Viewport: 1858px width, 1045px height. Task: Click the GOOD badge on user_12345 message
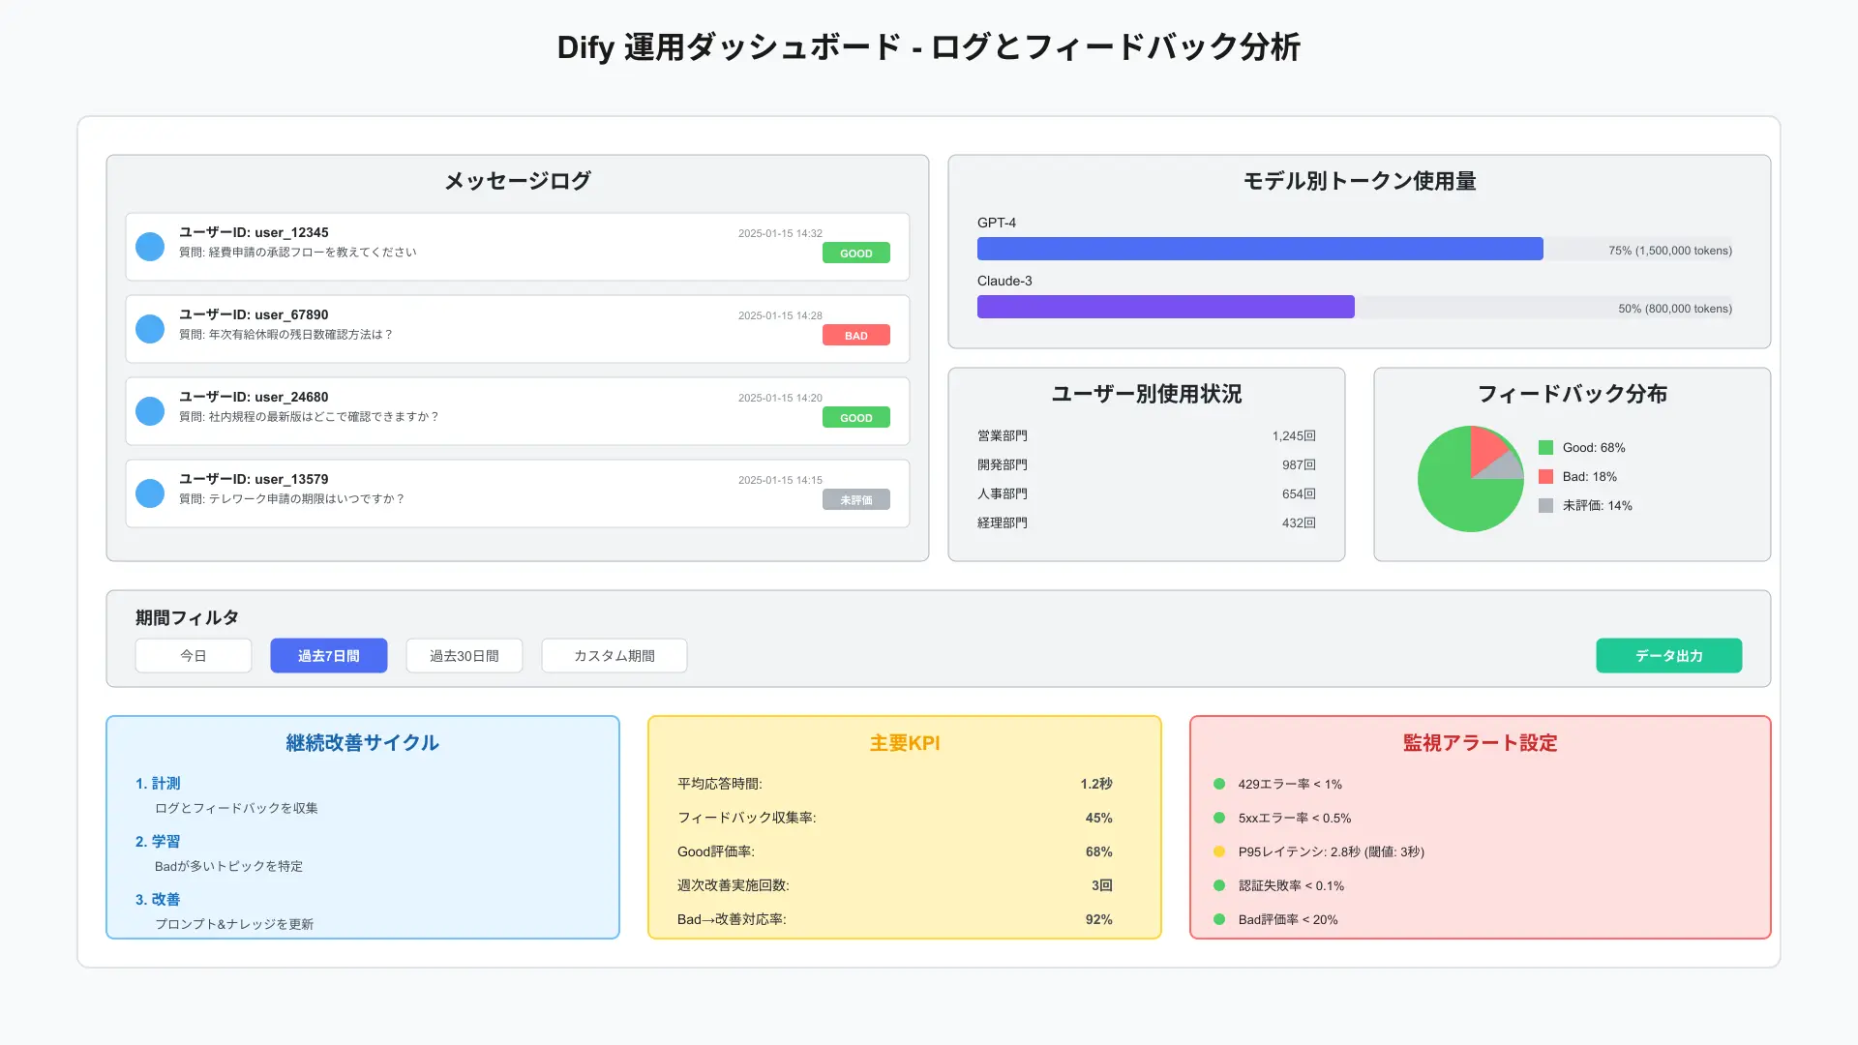coord(856,254)
